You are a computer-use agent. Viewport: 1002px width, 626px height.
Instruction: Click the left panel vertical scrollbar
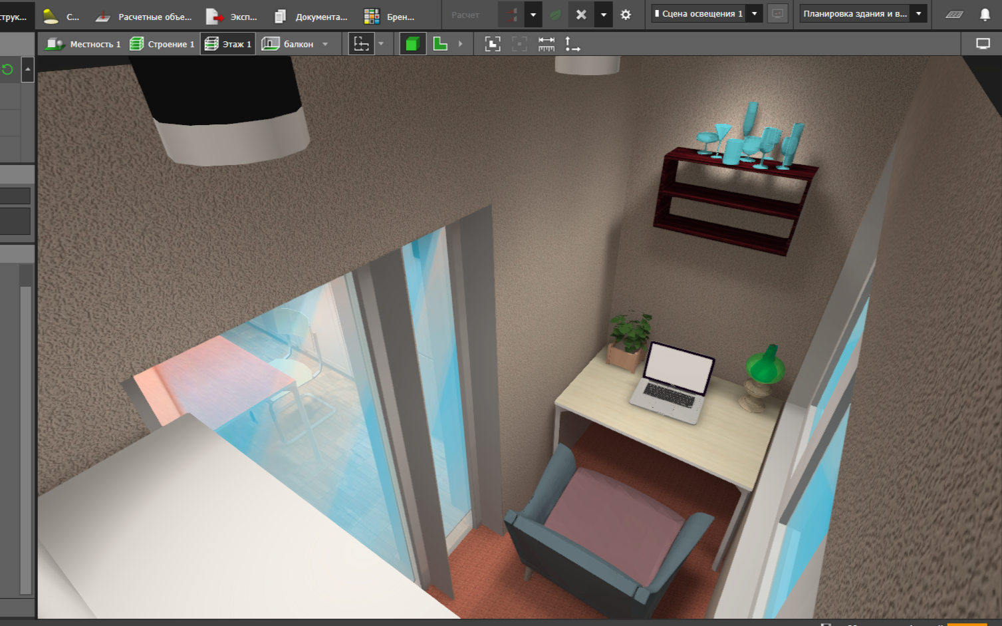(x=26, y=439)
